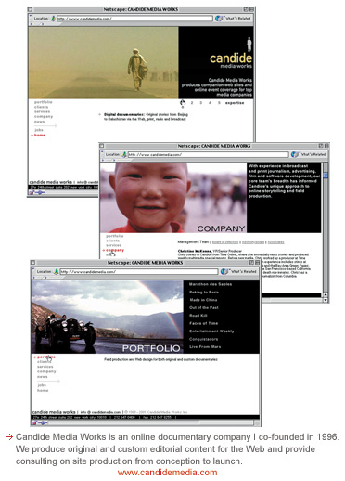Click the What's Related globe icon in the Portfolio window
345x481 pixels.
(x=224, y=271)
